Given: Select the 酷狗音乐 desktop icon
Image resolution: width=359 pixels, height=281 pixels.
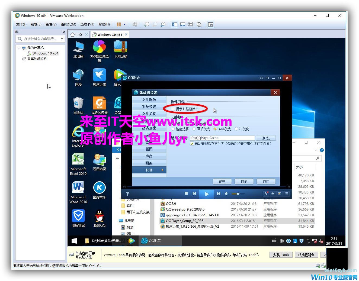Looking at the screenshot, I should [x=99, y=190].
